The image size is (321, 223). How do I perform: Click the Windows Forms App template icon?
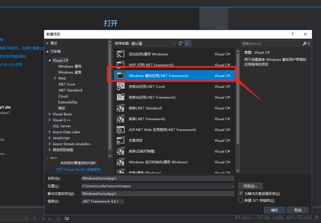click(121, 76)
